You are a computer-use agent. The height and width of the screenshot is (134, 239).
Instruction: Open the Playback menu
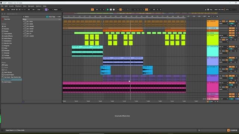18,6
